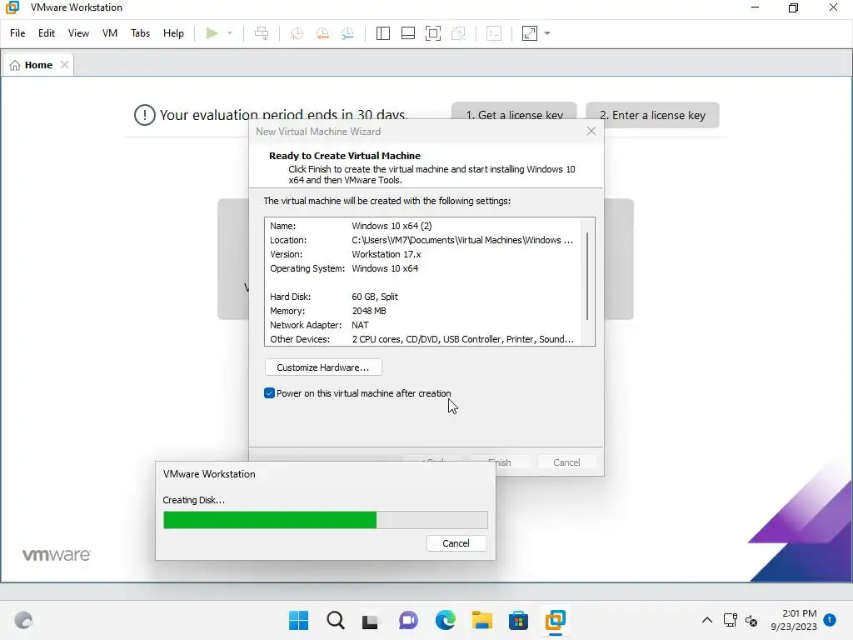
Task: Open the Windows Start menu
Action: 298,620
